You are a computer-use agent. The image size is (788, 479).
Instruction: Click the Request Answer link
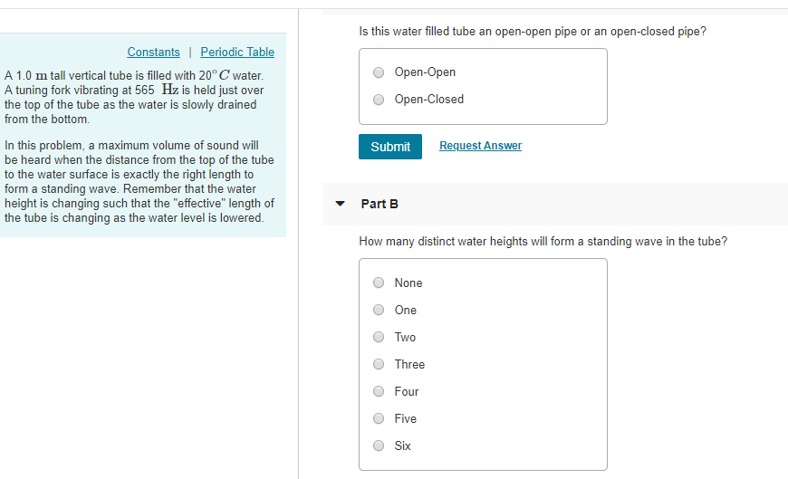click(480, 146)
